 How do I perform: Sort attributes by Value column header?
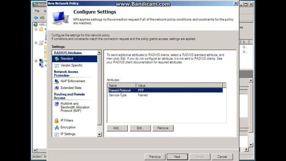coord(179,85)
